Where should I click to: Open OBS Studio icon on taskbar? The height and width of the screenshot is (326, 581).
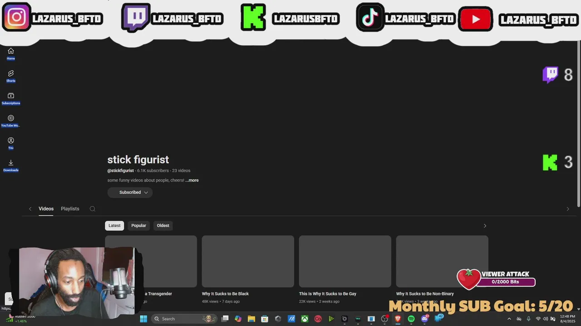384,319
